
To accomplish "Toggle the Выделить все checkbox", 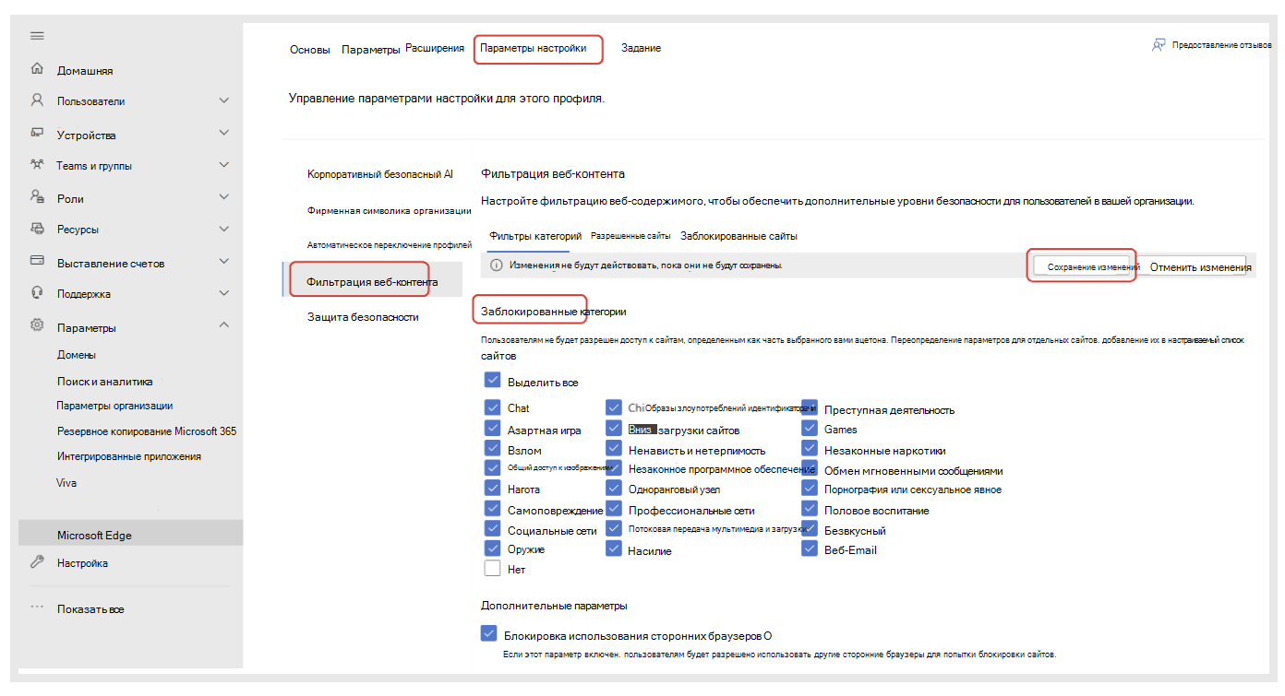I will click(492, 381).
